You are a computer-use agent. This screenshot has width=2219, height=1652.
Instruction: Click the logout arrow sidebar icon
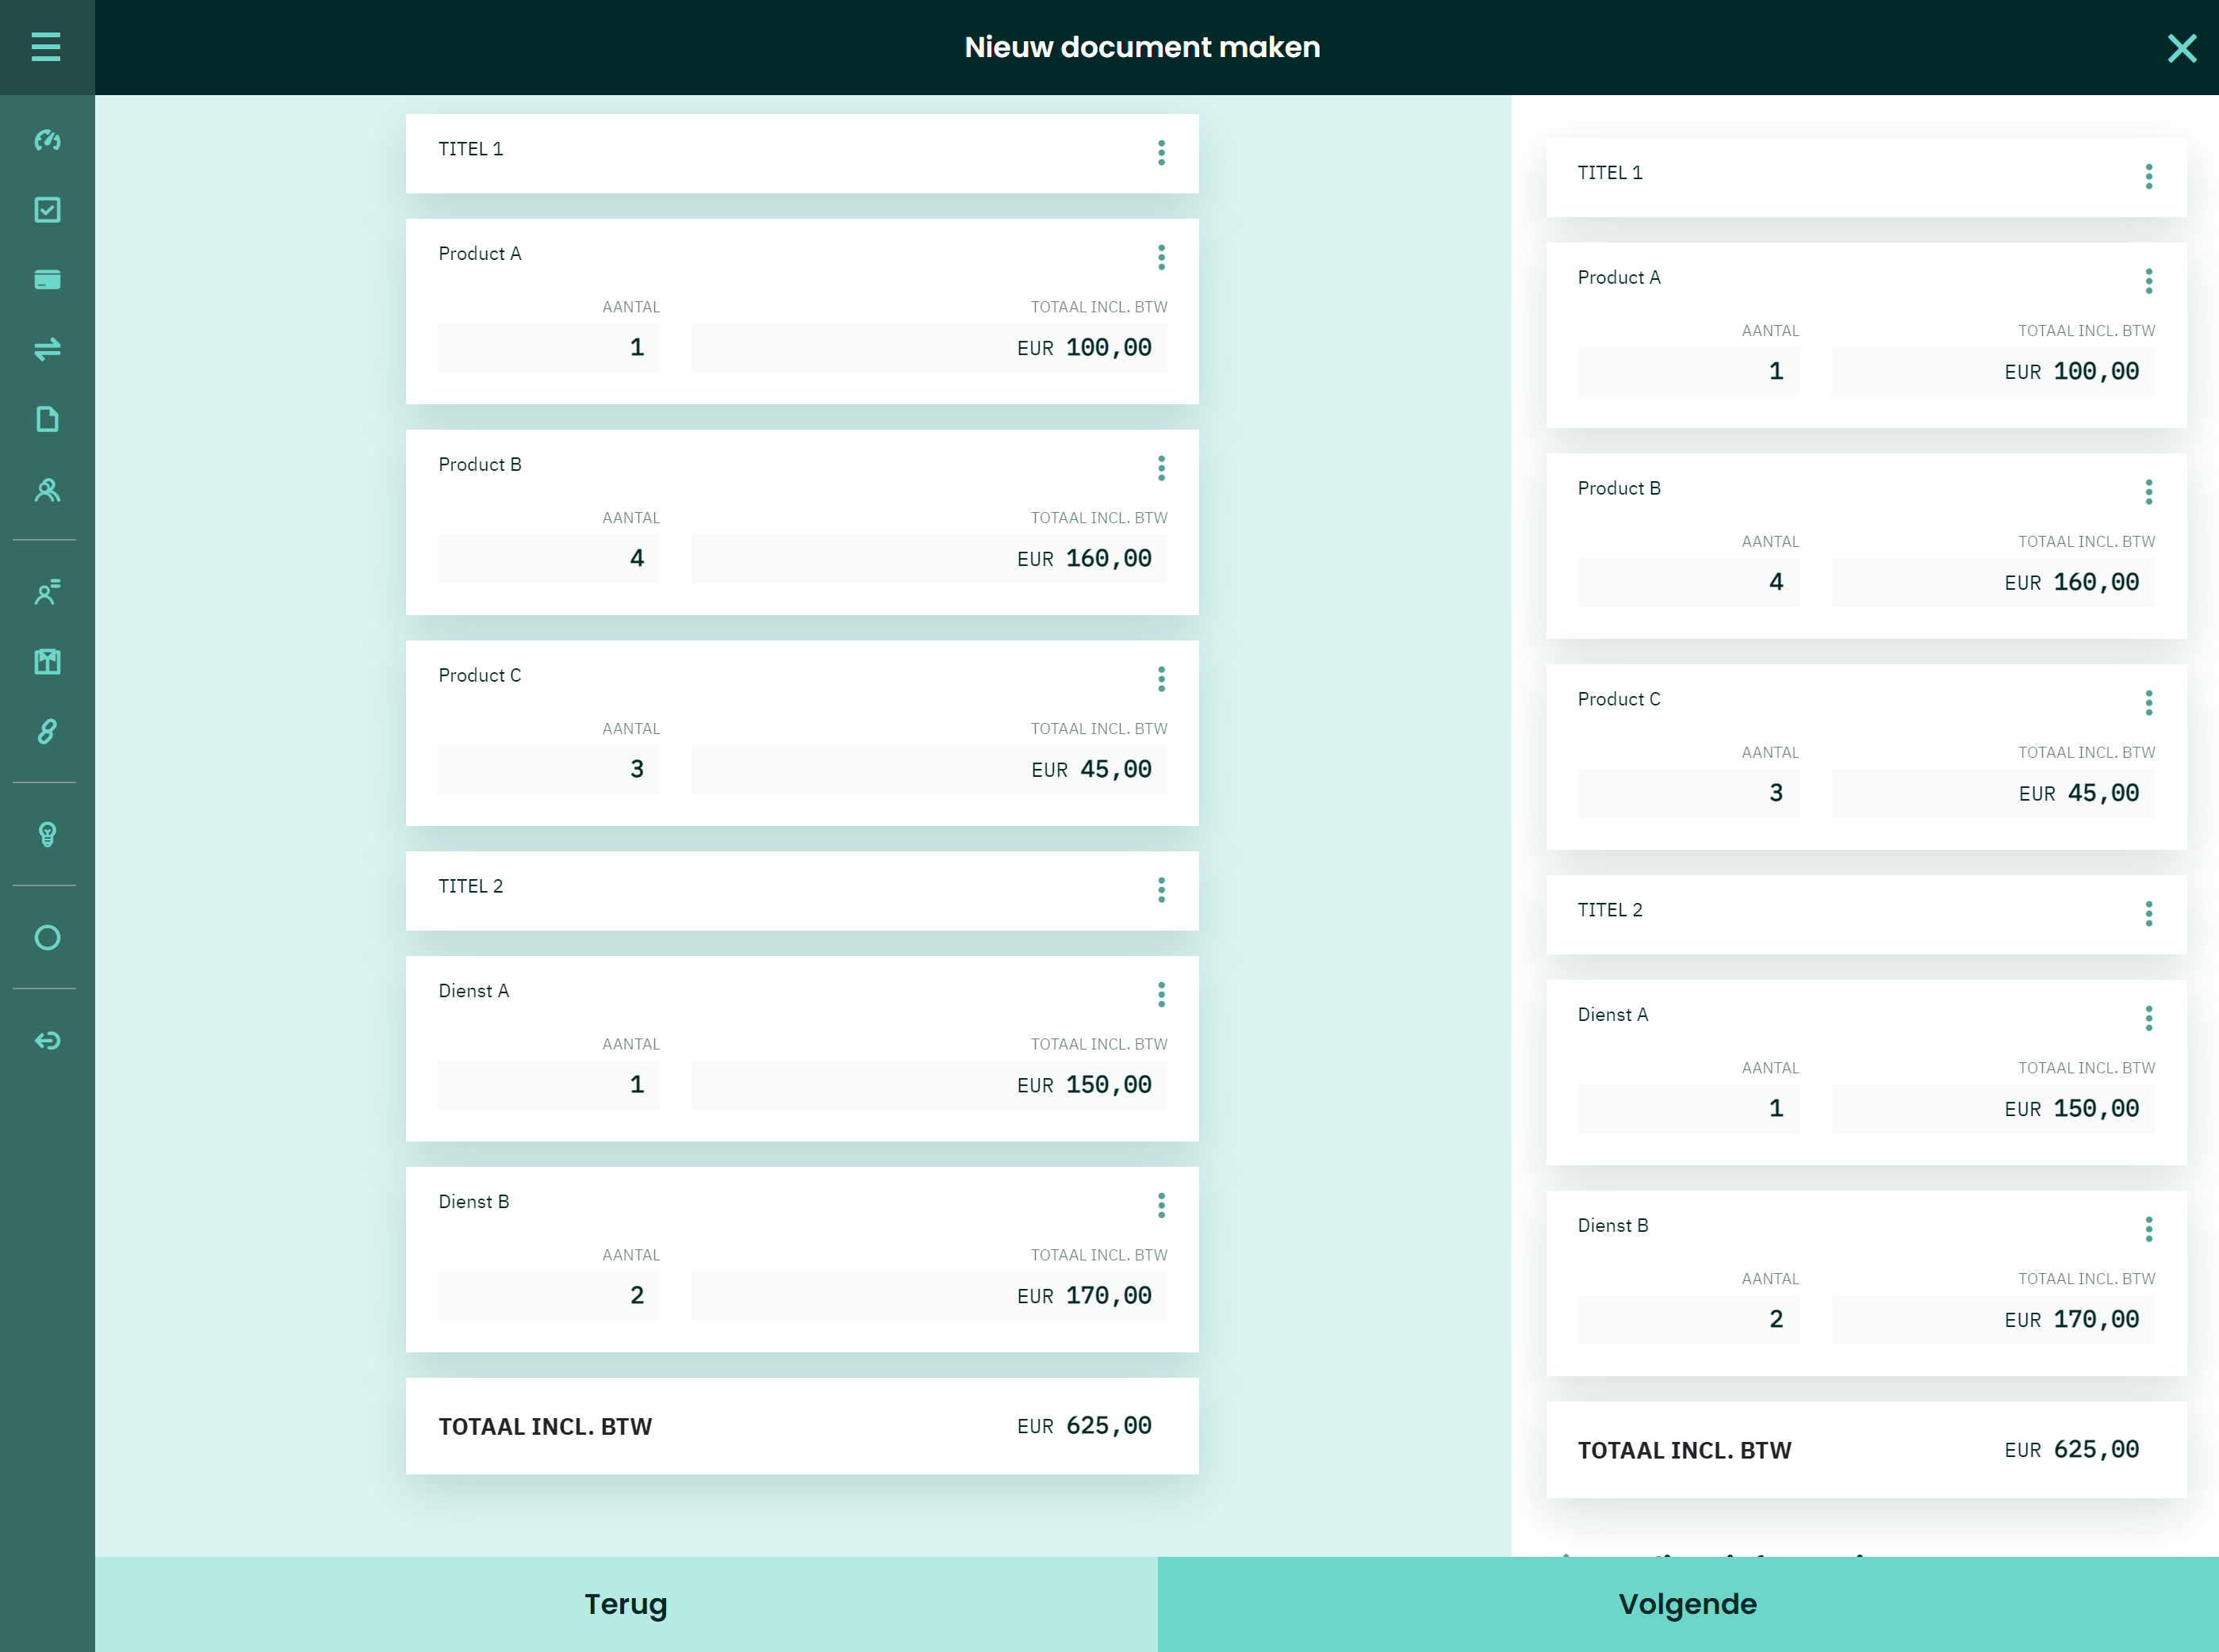(47, 1041)
